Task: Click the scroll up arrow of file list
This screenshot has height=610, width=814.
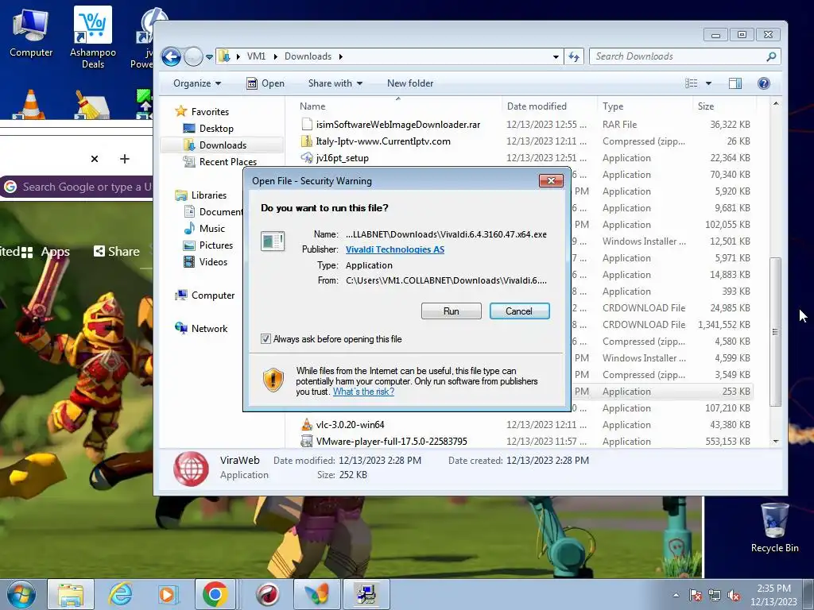Action: pos(776,104)
